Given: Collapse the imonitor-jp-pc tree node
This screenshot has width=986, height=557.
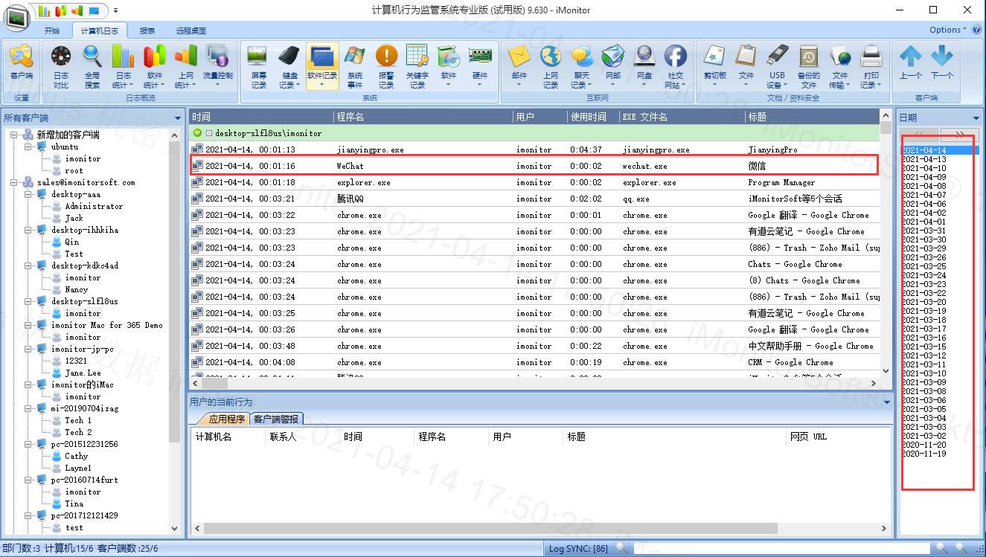Looking at the screenshot, I should point(28,349).
